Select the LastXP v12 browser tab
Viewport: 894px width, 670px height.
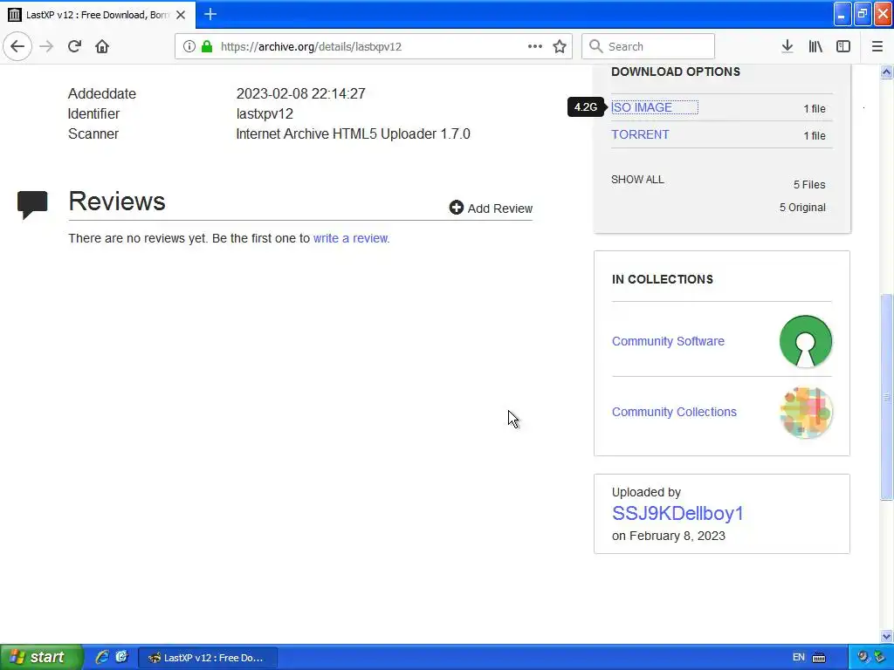98,15
